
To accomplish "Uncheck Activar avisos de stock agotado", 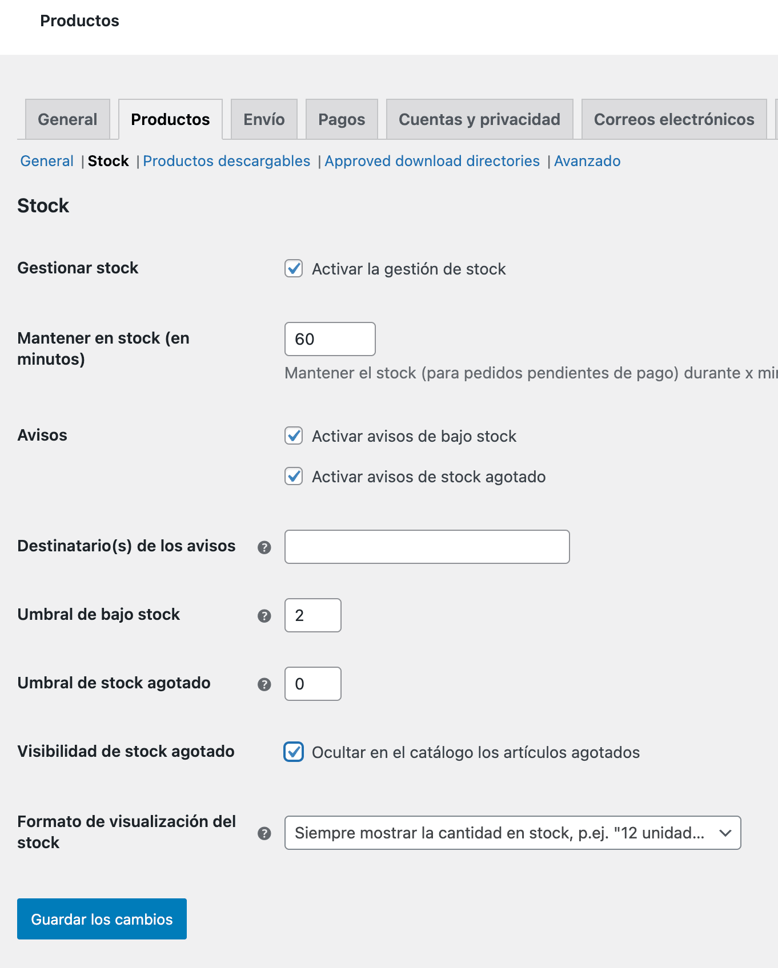I will [294, 476].
